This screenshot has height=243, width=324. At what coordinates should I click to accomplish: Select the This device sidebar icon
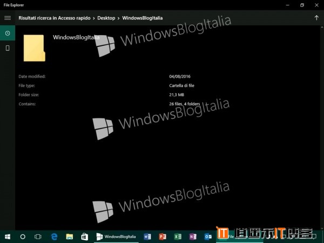[x=8, y=48]
